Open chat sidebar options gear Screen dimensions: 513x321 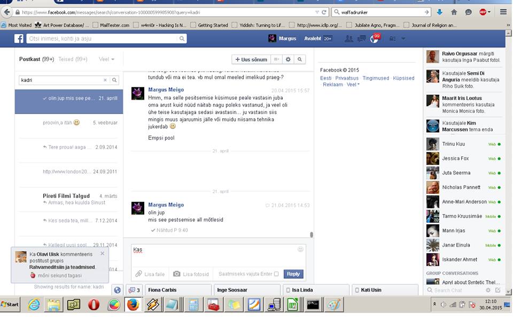coord(488,290)
